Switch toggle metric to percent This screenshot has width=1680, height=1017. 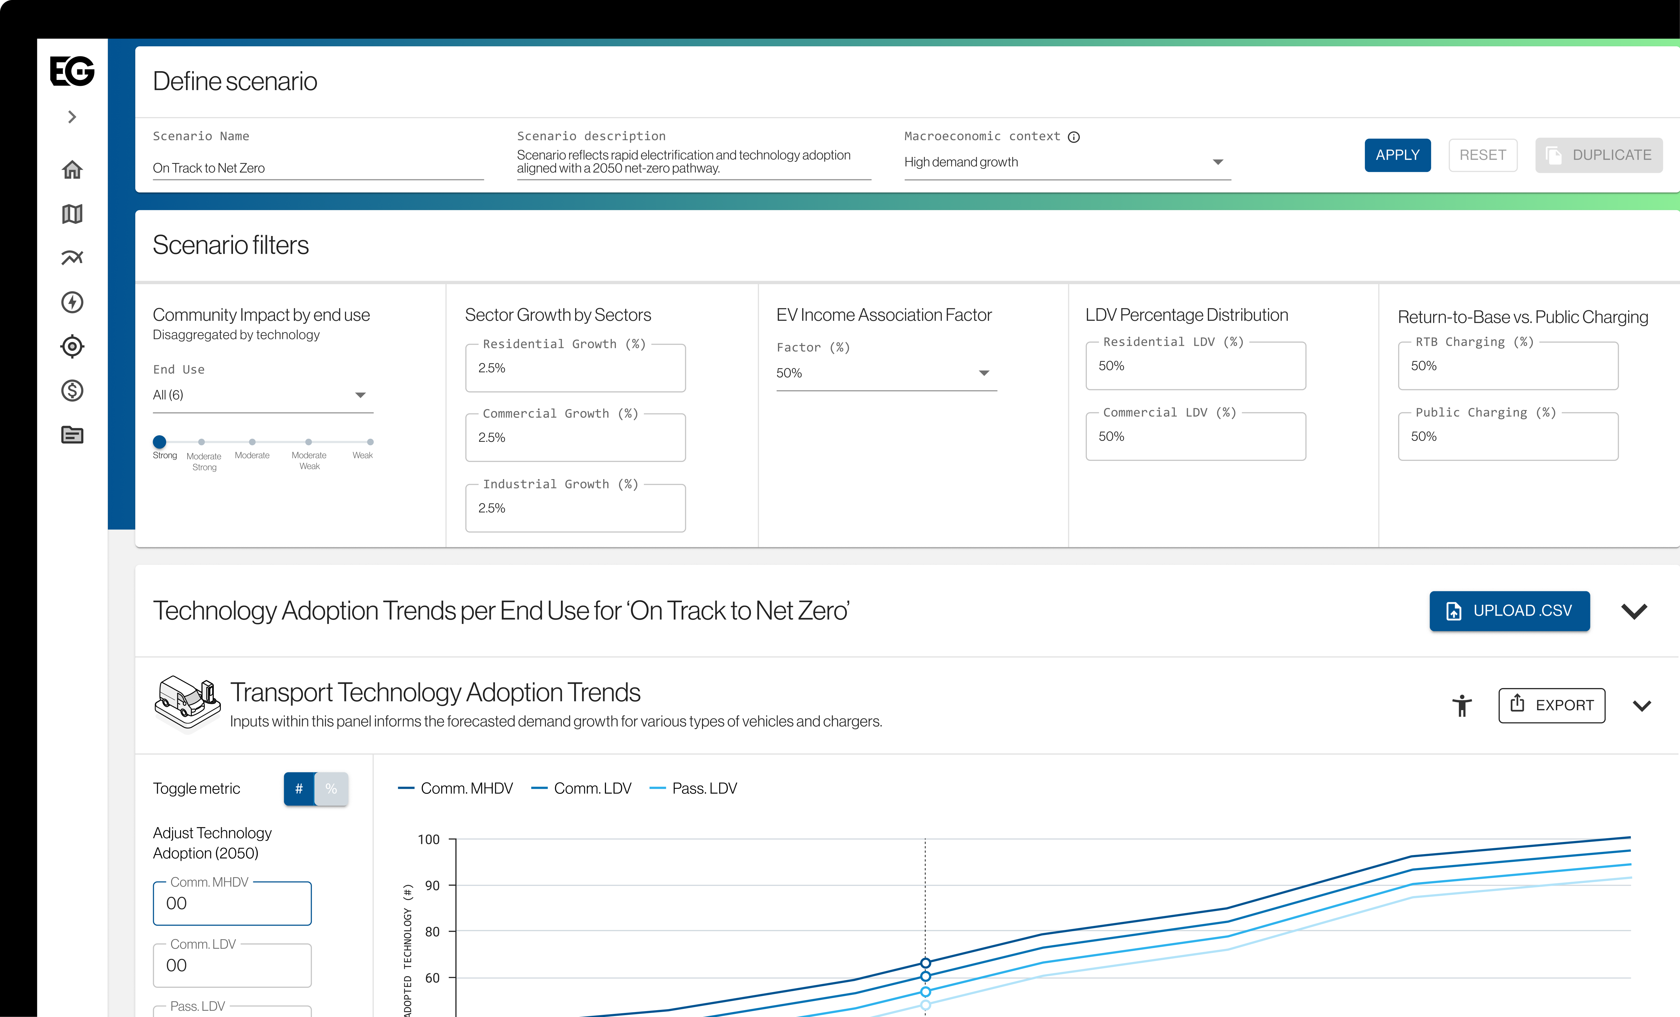point(331,789)
